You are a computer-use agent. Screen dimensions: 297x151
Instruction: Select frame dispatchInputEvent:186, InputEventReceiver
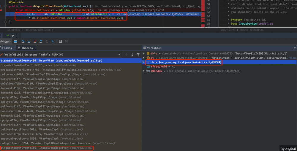71,148
